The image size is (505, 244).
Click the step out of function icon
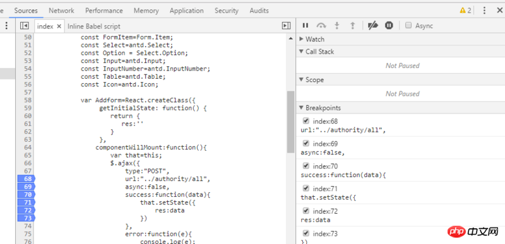(x=353, y=26)
